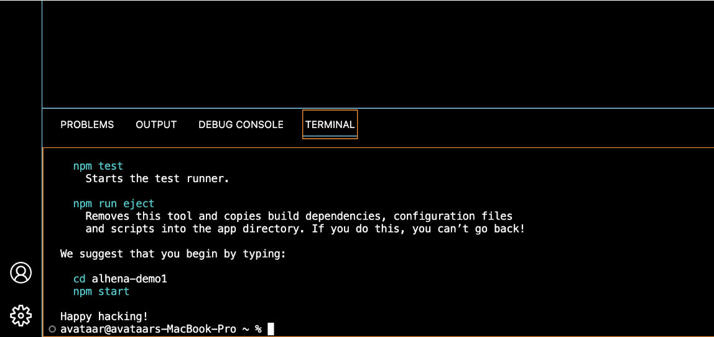Click the empty editor area above the panel

click(378, 54)
